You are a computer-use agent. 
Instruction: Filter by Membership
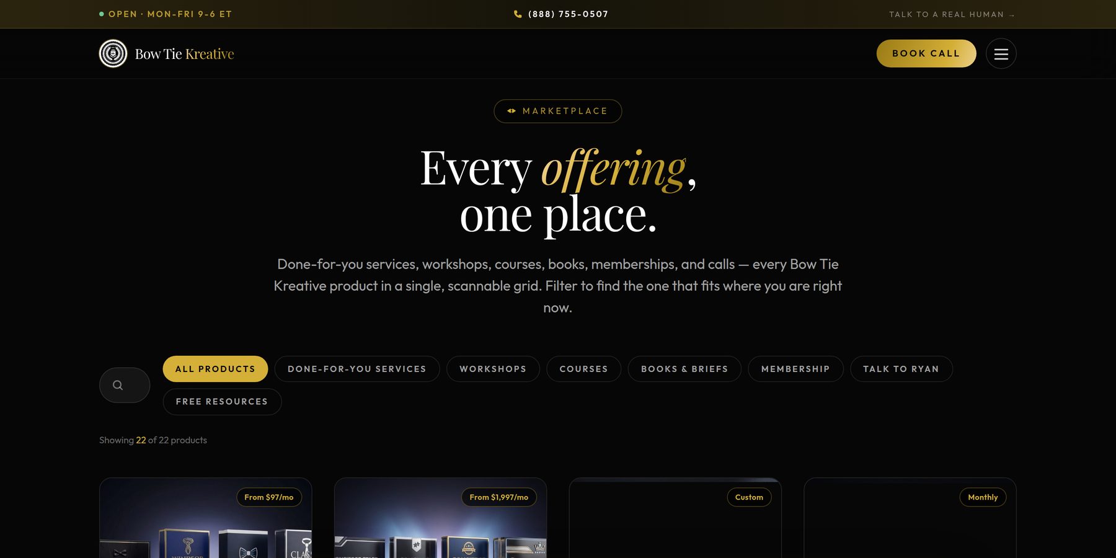[795, 369]
